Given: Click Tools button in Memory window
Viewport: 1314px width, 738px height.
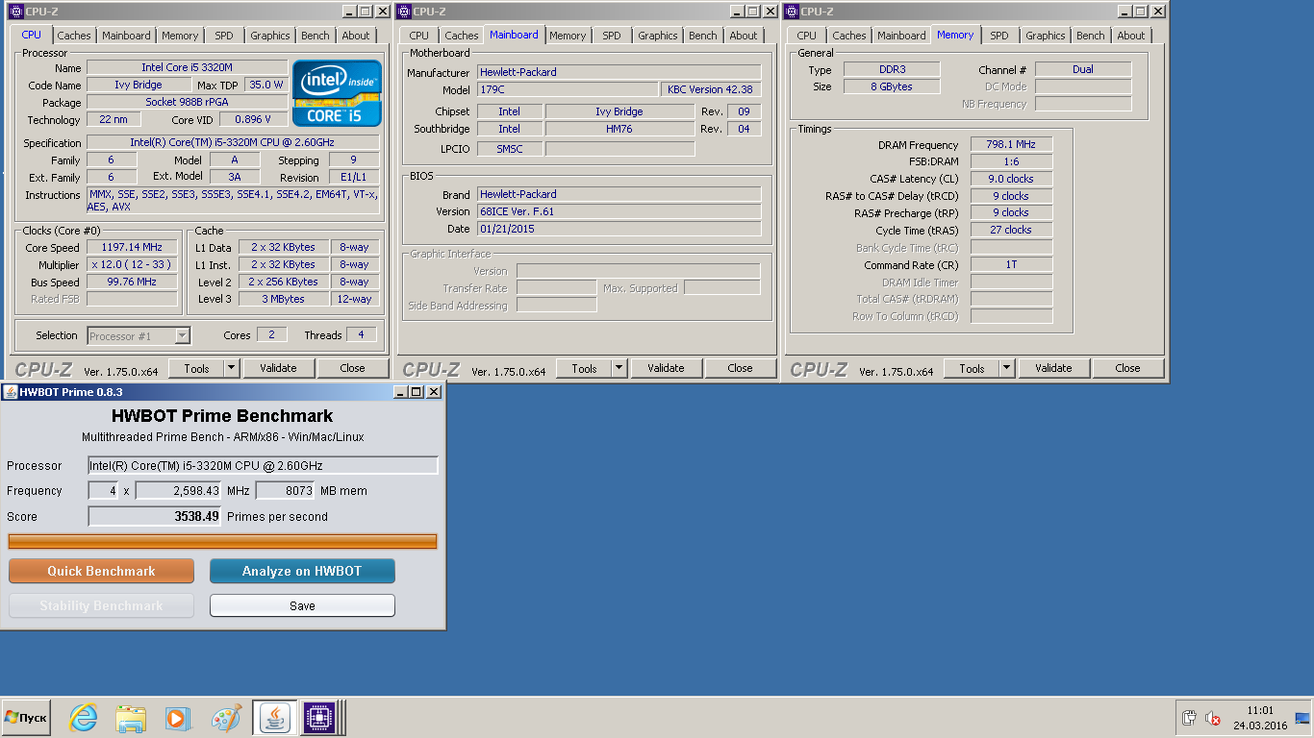Looking at the screenshot, I should (x=972, y=368).
